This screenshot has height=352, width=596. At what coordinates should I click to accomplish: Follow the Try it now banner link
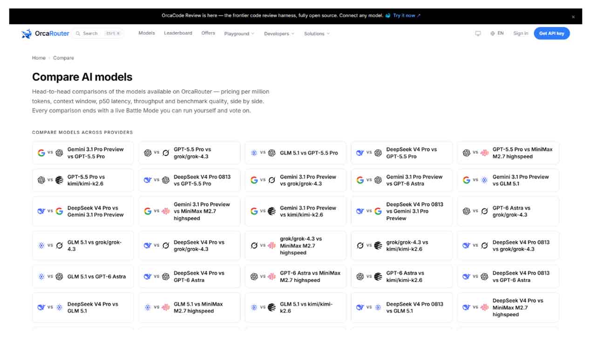tap(406, 15)
